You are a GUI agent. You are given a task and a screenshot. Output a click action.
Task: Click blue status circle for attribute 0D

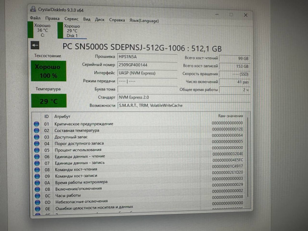pyautogui.click(x=38, y=202)
